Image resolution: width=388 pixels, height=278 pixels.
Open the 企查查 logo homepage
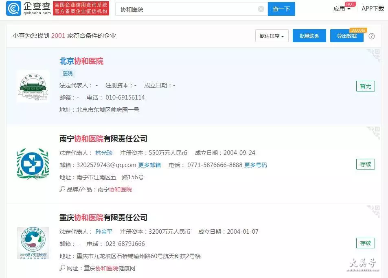coord(28,8)
